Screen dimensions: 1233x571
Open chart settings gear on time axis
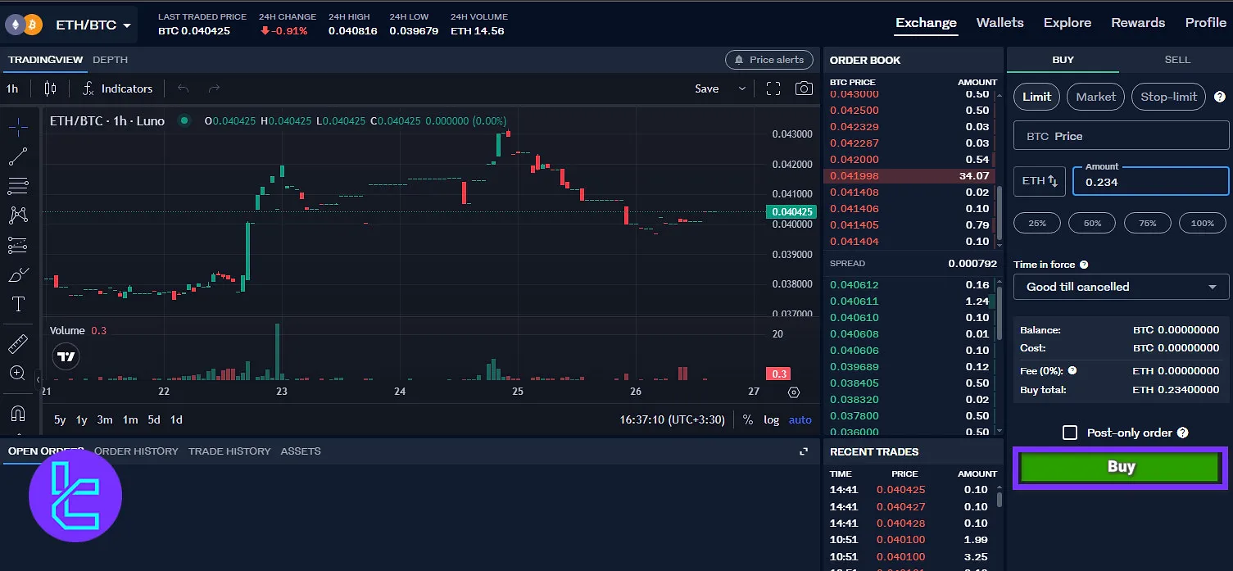coord(793,392)
